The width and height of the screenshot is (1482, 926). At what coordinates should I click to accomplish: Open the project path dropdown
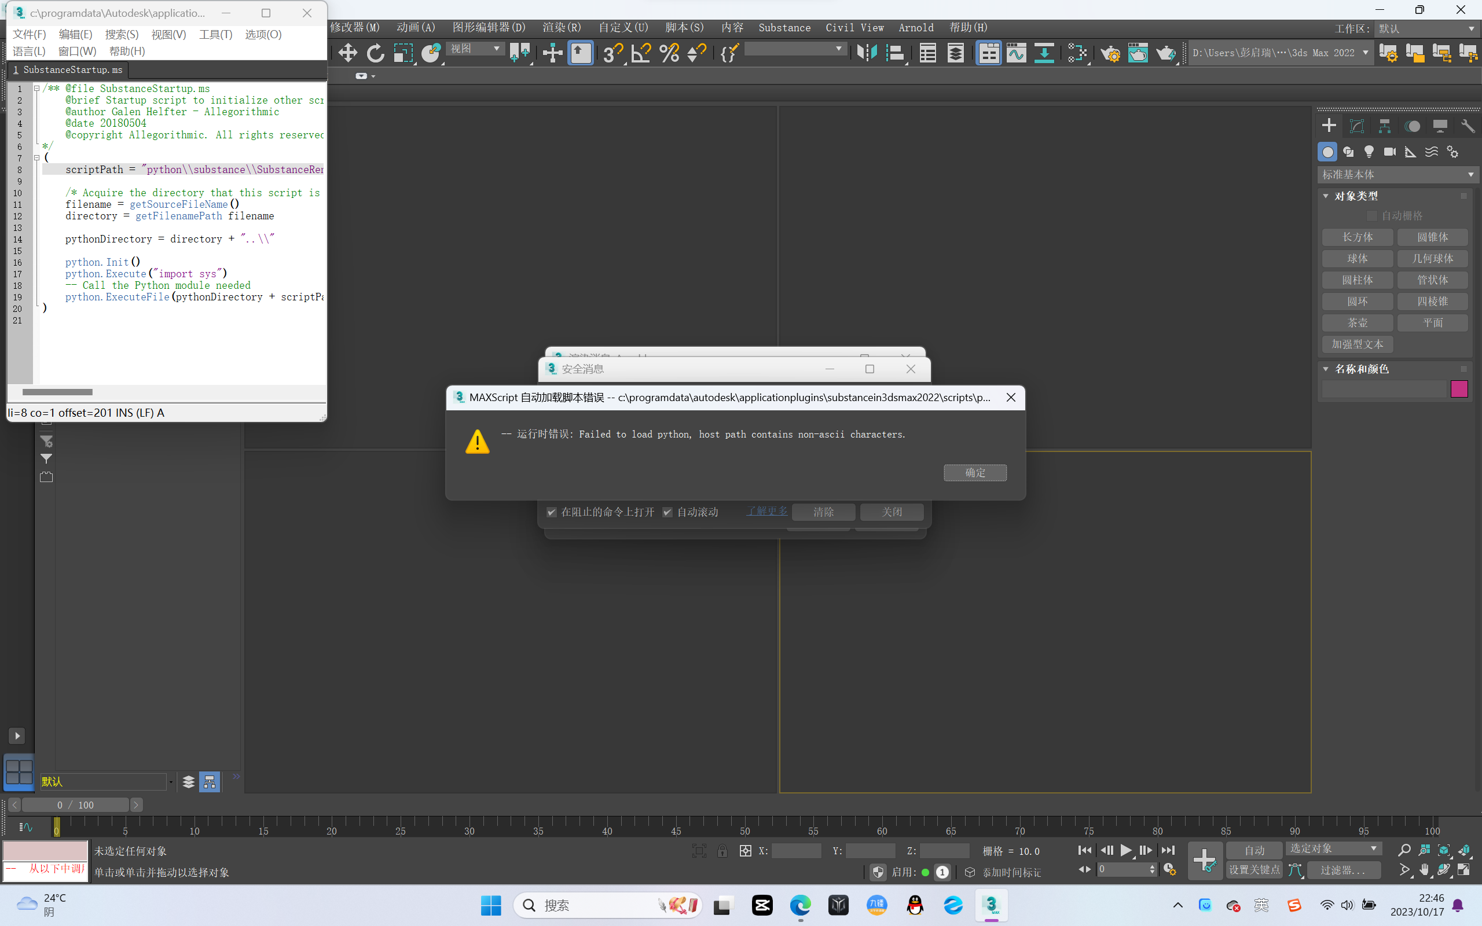point(1280,53)
